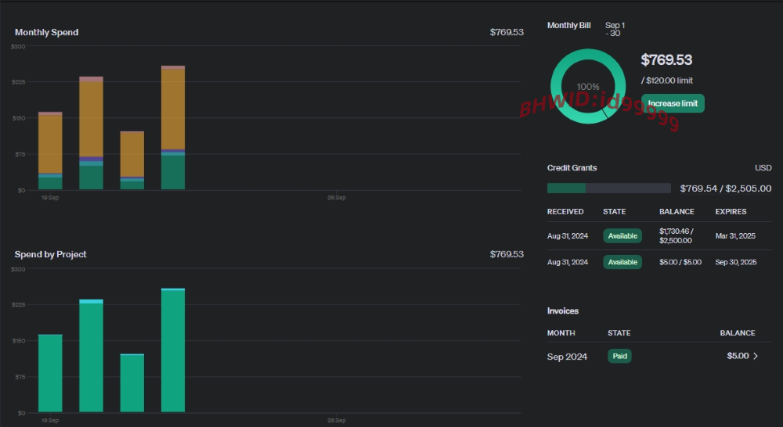The width and height of the screenshot is (783, 427).
Task: Select the Sep 2024 invoice row
Action: tap(659, 356)
